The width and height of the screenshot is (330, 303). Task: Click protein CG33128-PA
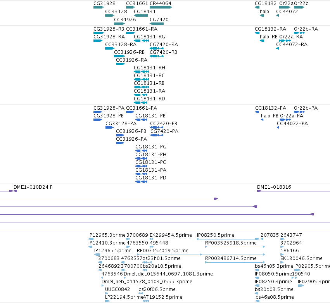pyautogui.click(x=110, y=127)
